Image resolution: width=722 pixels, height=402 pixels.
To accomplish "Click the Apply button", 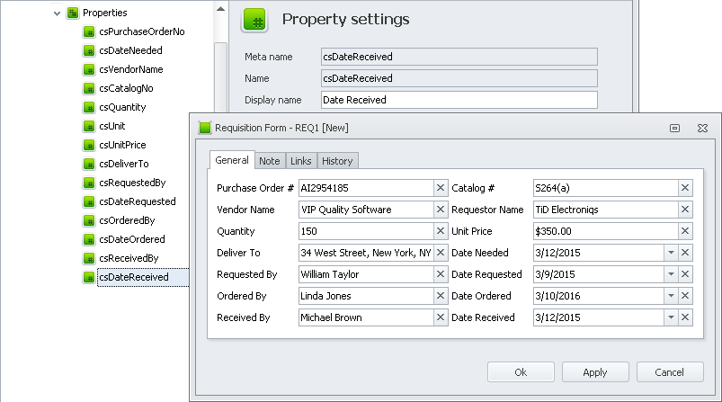I will [595, 372].
